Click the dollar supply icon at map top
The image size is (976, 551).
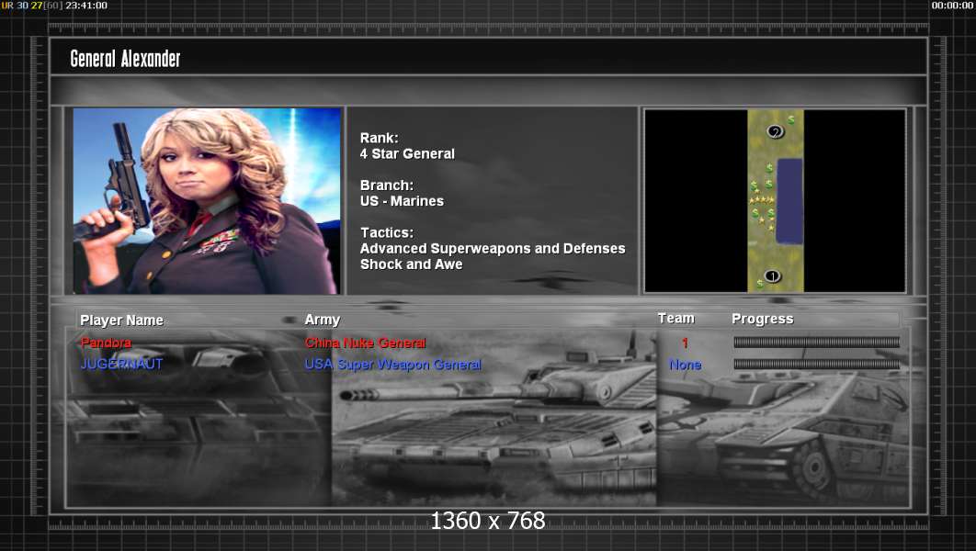click(x=790, y=119)
